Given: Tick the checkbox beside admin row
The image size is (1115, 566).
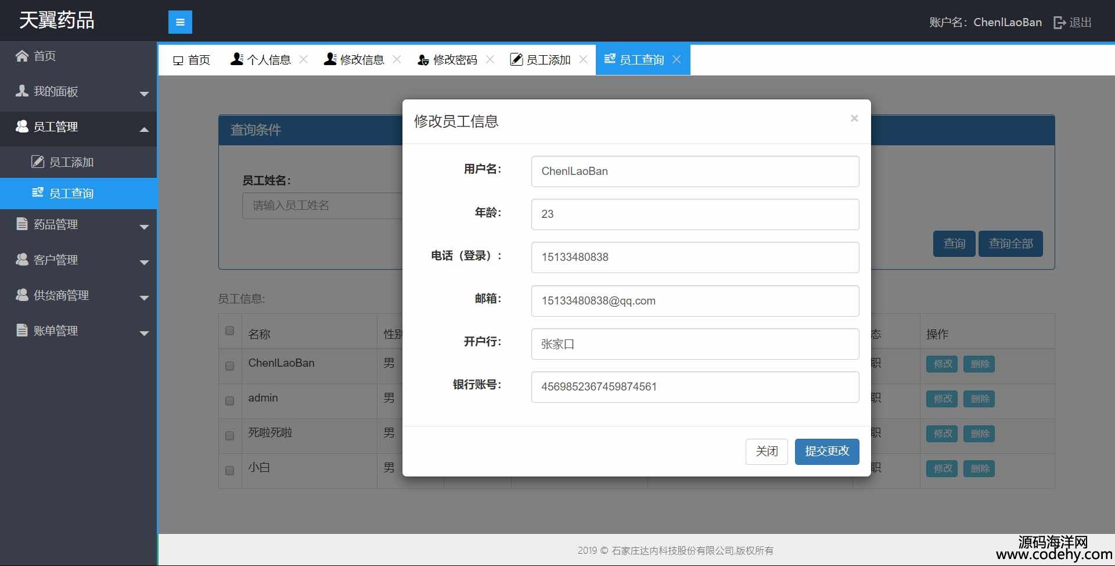Looking at the screenshot, I should [x=229, y=400].
